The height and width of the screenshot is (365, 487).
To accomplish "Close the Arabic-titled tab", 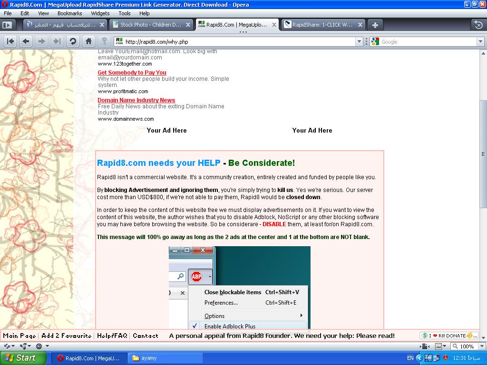I will [102, 25].
